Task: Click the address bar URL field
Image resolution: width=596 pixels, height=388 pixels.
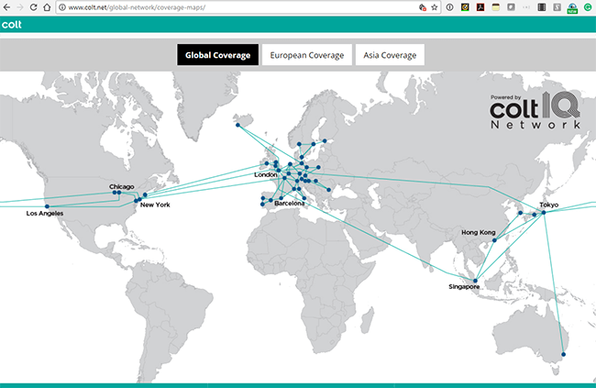Action: (229, 7)
